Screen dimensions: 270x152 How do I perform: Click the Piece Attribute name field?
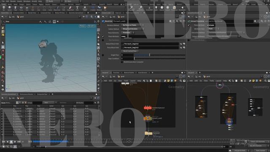(x=153, y=36)
